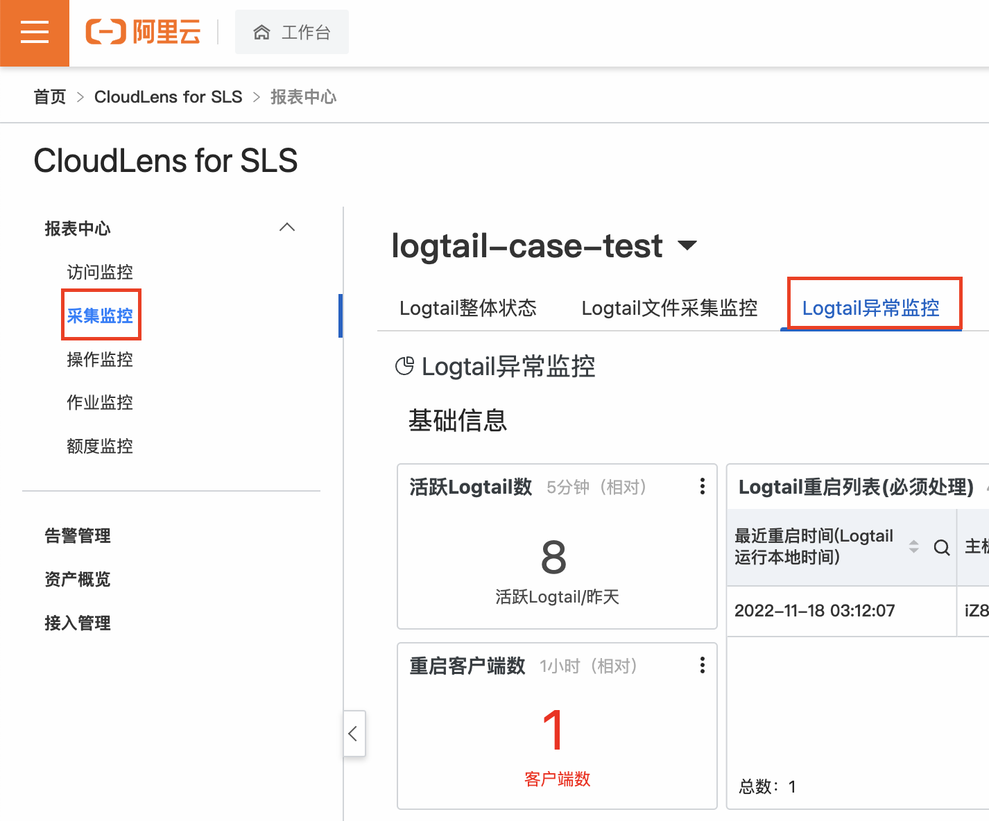Screen dimensions: 989x821
Task: Open 作业监控 in the sidebar
Action: [100, 402]
